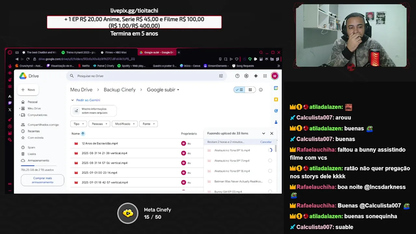Close the upload panel
The image size is (416, 234).
tap(272, 133)
